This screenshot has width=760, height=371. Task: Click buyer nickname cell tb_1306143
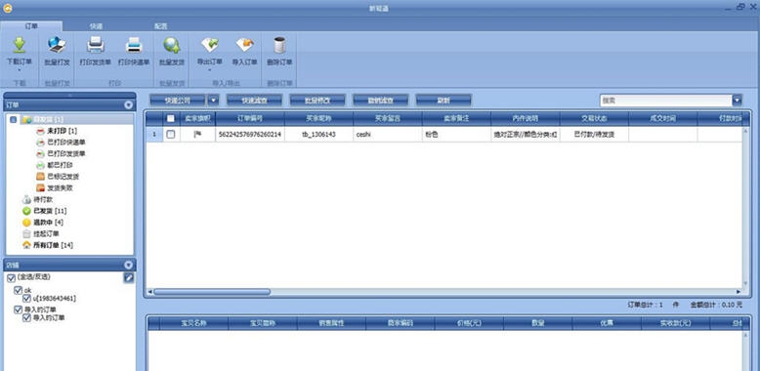pyautogui.click(x=318, y=135)
